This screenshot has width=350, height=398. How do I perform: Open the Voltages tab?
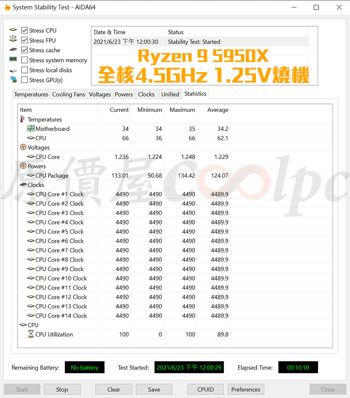pyautogui.click(x=100, y=94)
